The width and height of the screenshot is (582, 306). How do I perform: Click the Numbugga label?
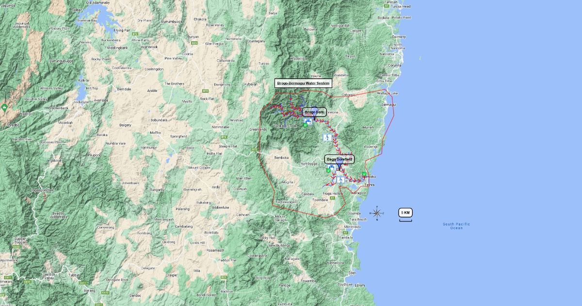[x=308, y=163]
